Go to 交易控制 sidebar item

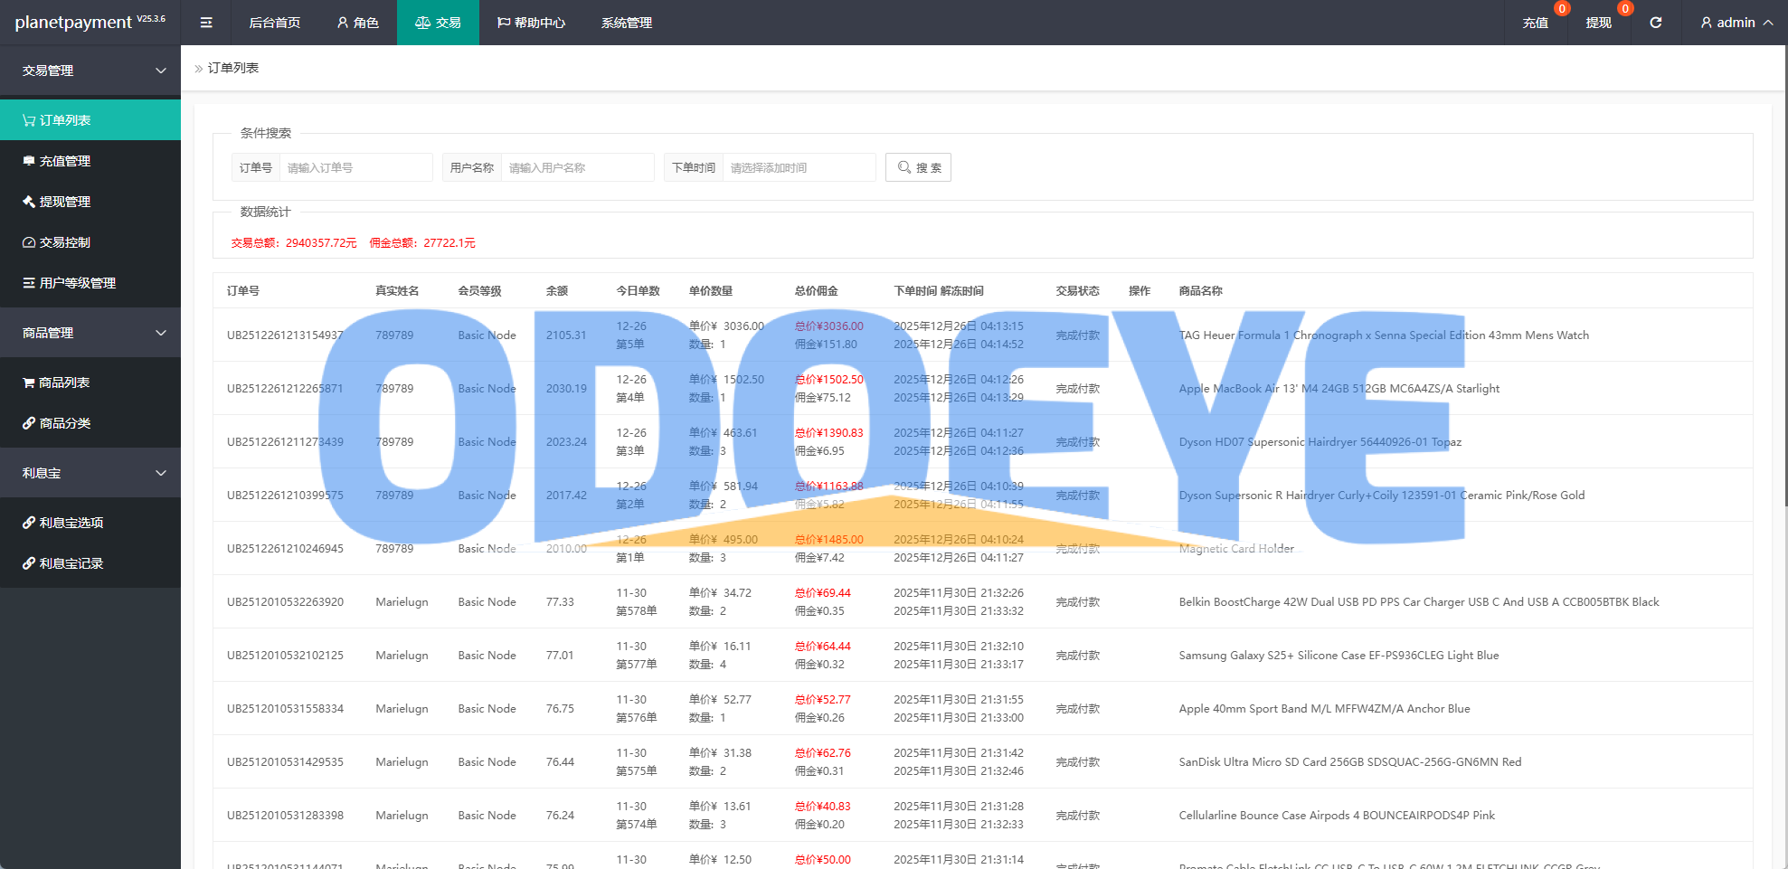64,242
